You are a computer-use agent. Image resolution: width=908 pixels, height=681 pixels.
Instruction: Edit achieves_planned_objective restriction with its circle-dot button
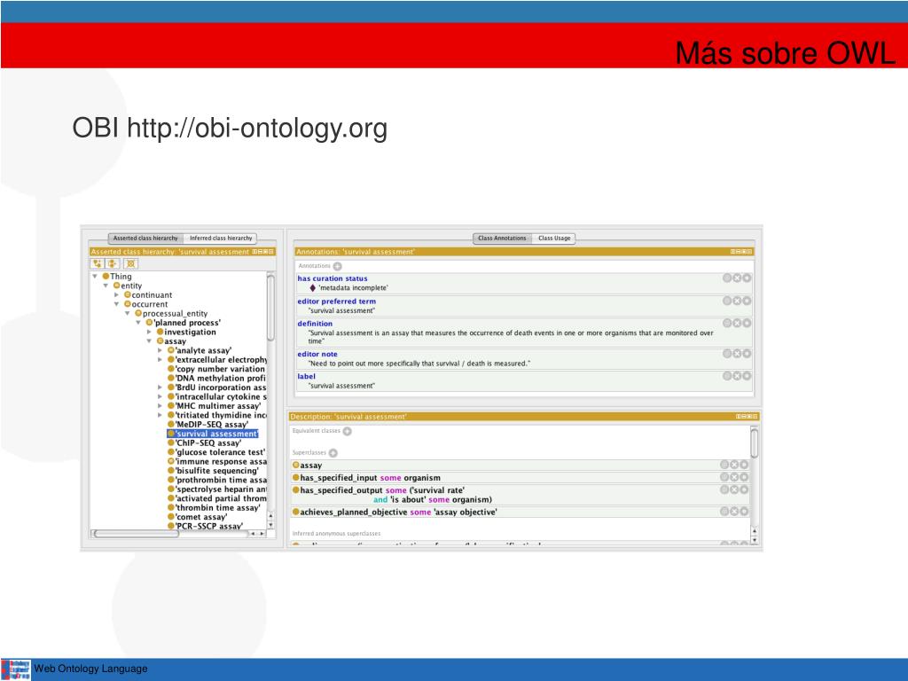pyautogui.click(x=744, y=512)
